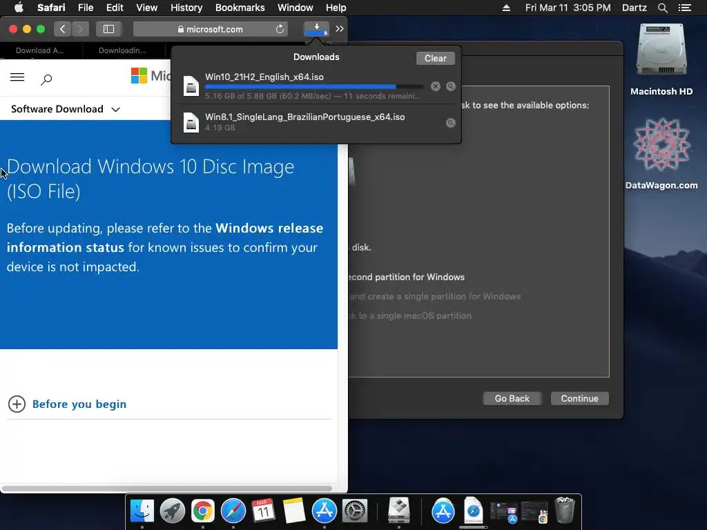The height and width of the screenshot is (530, 707).
Task: Go forward one page in Safari
Action: click(x=80, y=29)
